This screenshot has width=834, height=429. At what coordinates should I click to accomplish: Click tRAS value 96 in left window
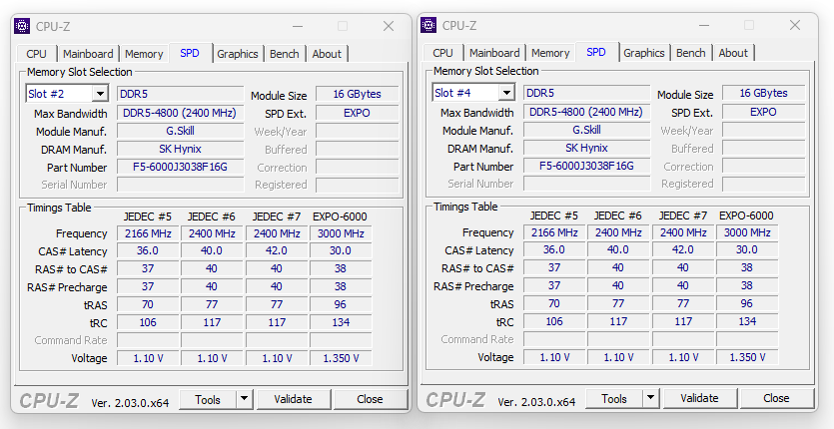point(341,304)
